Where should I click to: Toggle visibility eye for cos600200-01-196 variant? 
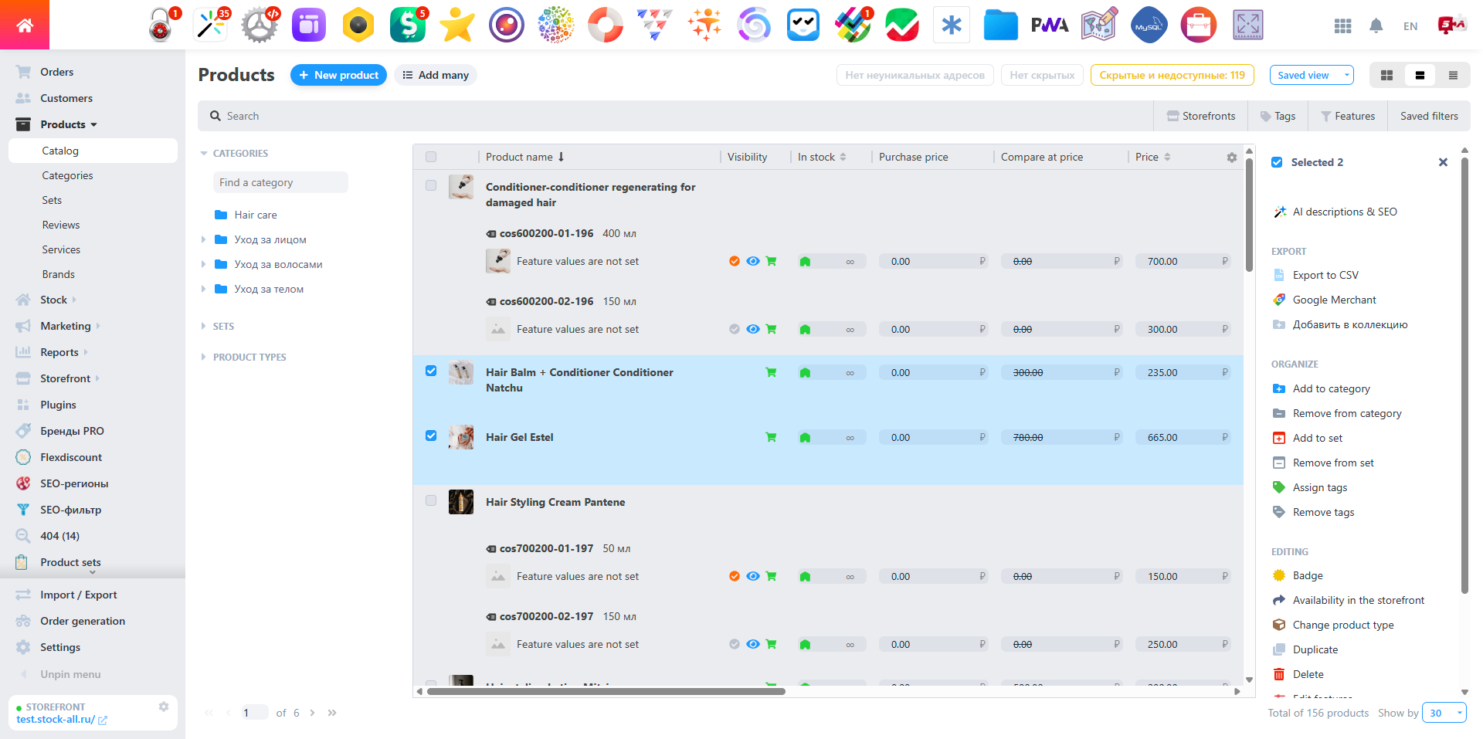point(753,261)
